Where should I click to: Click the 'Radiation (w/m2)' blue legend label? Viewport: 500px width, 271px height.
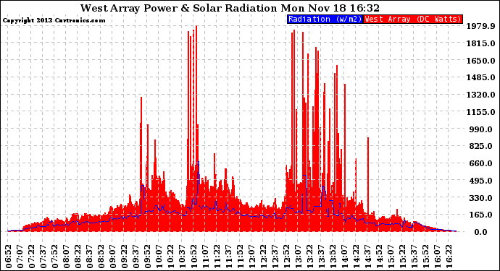click(325, 19)
